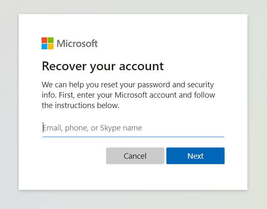The image size is (267, 209).
Task: Click the Microsoft four-square logo
Action: point(47,43)
